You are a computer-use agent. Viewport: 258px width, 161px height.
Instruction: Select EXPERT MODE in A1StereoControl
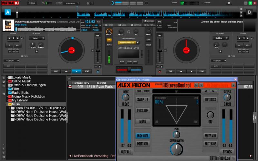pos(143,144)
